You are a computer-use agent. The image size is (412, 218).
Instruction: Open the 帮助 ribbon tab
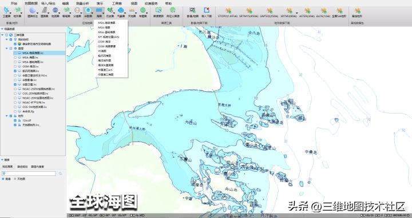(x=168, y=3)
